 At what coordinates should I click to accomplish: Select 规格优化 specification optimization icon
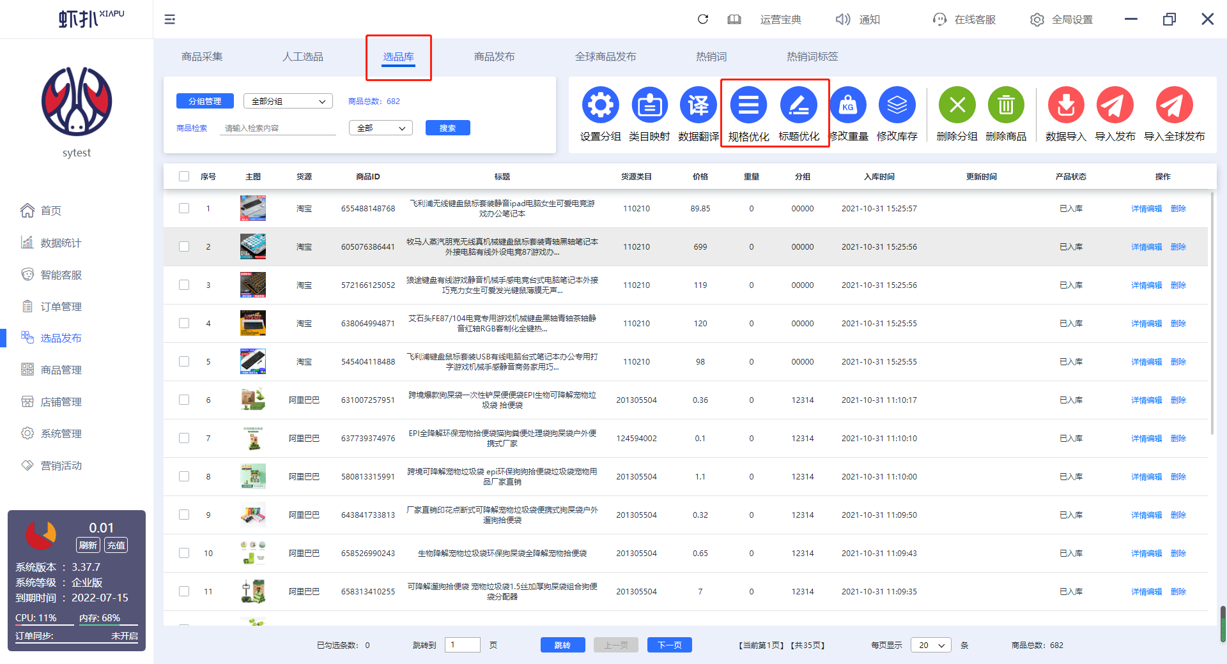[748, 105]
